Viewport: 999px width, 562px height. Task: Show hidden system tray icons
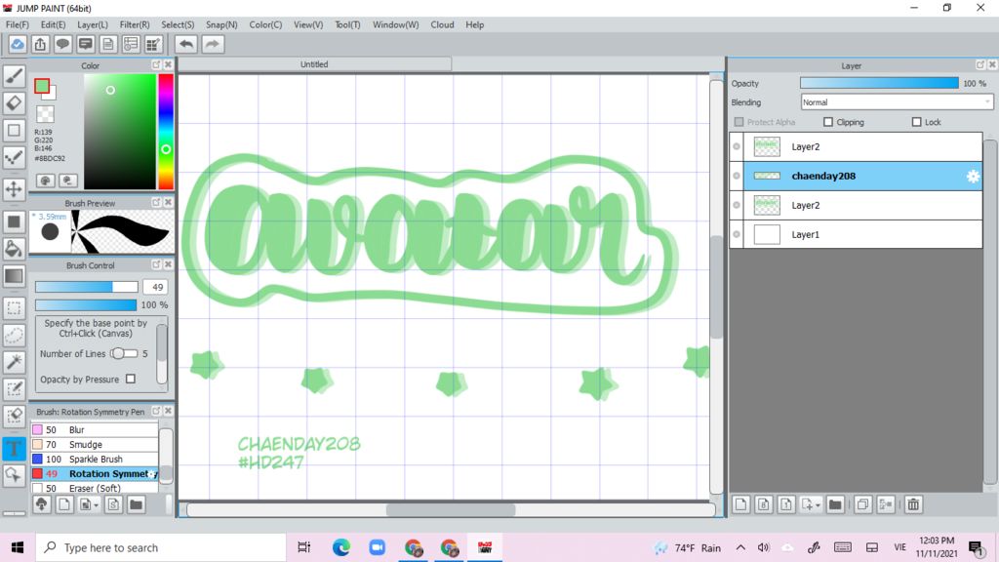tap(740, 547)
